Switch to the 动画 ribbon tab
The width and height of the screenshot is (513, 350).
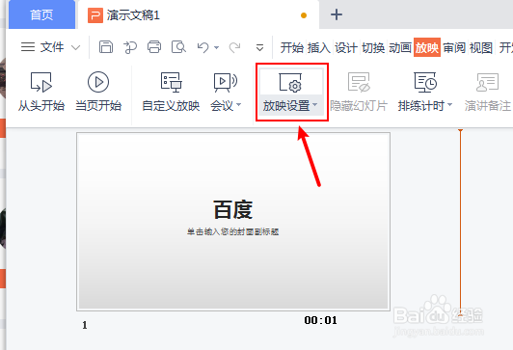click(400, 48)
